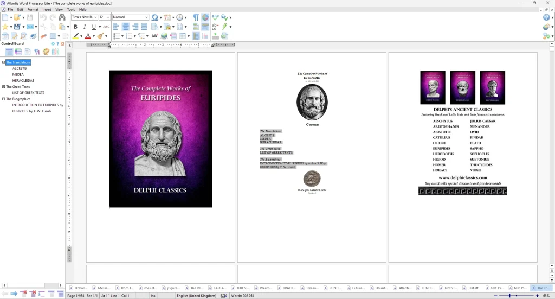Toggle display of paragraph marks

click(x=196, y=17)
